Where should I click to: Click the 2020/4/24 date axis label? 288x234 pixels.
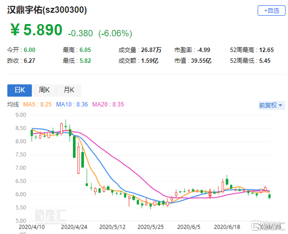click(x=74, y=227)
